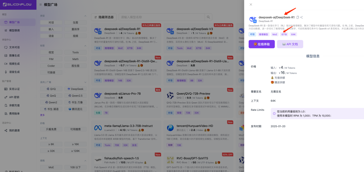
Task: Close the DeepSeek-R1 detail panel
Action: 251,4
